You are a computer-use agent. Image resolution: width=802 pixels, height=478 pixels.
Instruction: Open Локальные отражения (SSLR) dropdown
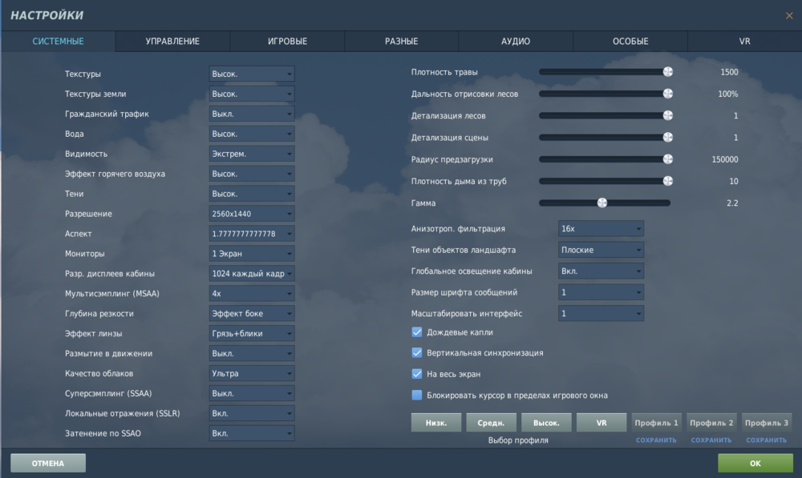tap(252, 413)
